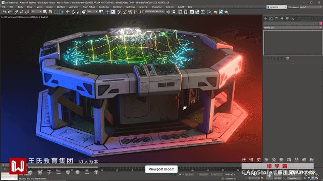Switch to the Create command panel tab

(265, 19)
